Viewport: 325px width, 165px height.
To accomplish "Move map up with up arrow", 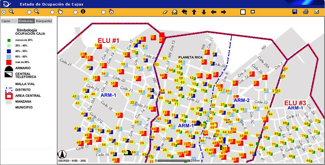I will (x=194, y=12).
